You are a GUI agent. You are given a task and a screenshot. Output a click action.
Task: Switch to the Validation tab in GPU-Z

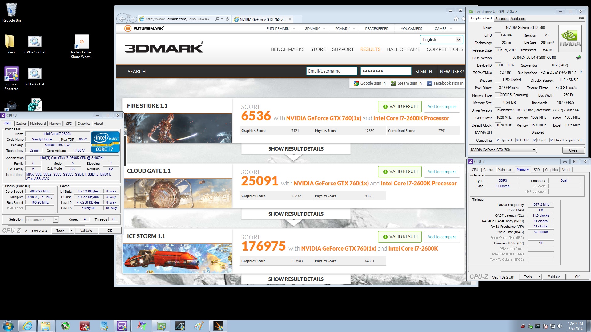pyautogui.click(x=518, y=19)
